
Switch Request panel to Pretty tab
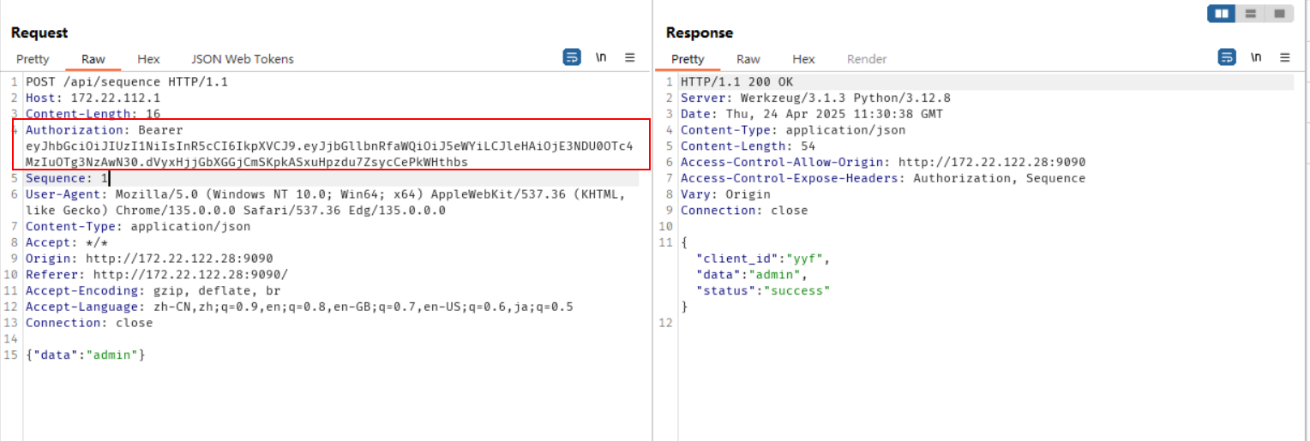tap(33, 59)
